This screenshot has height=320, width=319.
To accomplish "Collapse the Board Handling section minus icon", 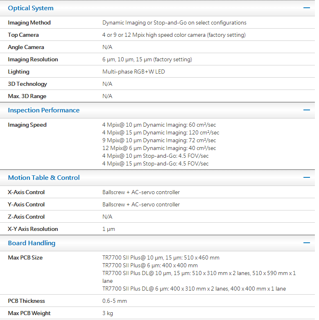I will coord(307,243).
